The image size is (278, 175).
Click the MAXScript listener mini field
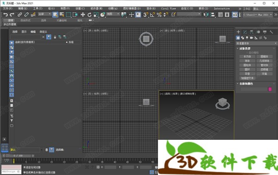pyautogui.click(x=11, y=171)
